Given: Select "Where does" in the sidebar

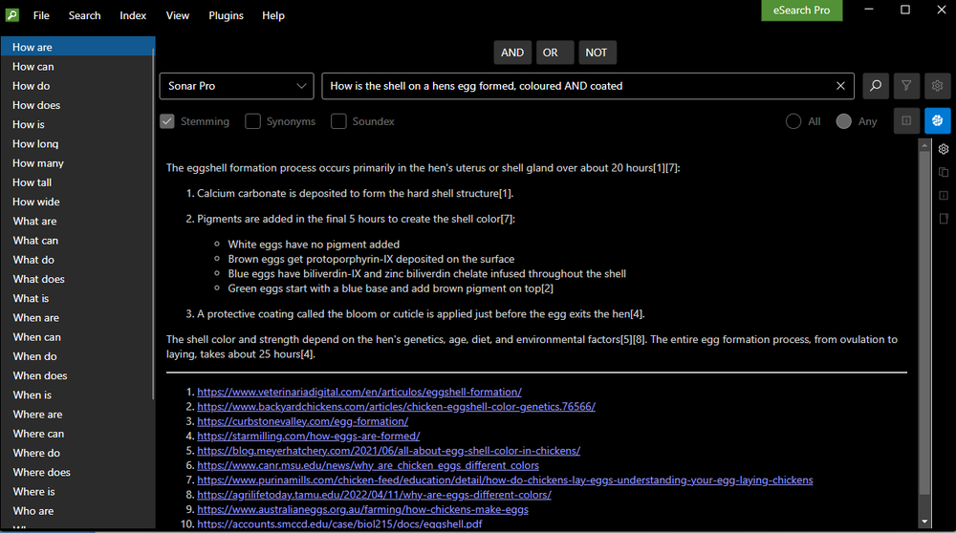Looking at the screenshot, I should coord(77,473).
